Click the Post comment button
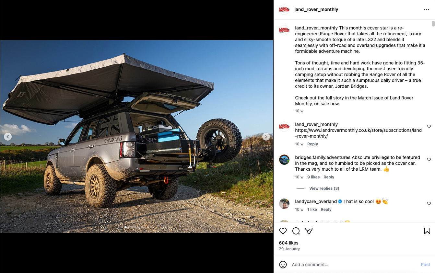435x273 pixels. [425, 265]
